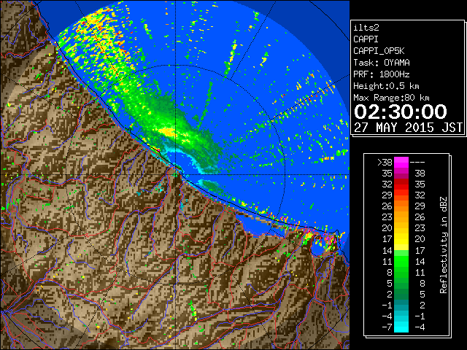Image resolution: width=467 pixels, height=350 pixels.
Task: Select the "Height:0.5 km" entry
Action: click(386, 86)
